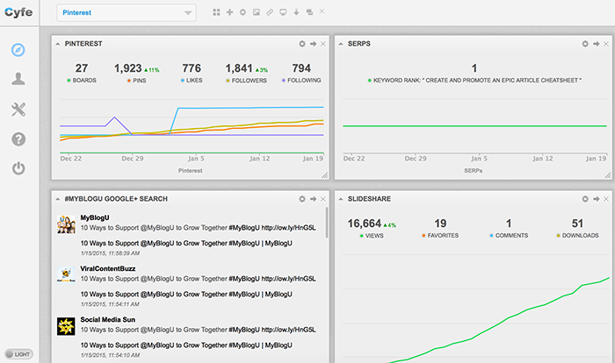Click the power logout icon
615x363 pixels.
tap(18, 168)
